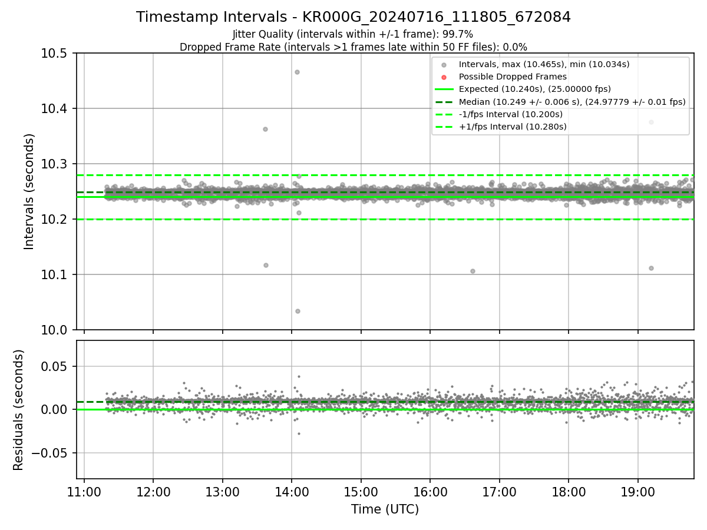
Task: Click the "Time (UTC)" x-axis label
Action: point(385,509)
